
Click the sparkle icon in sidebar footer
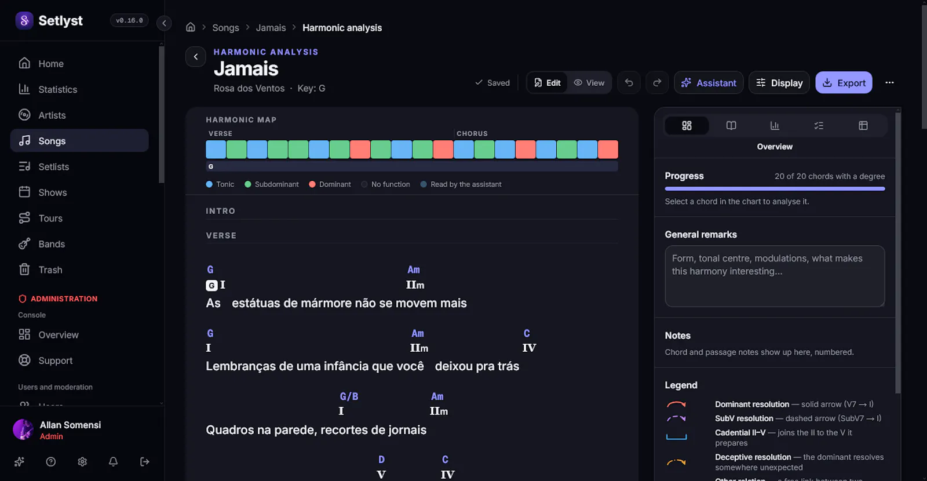click(20, 462)
